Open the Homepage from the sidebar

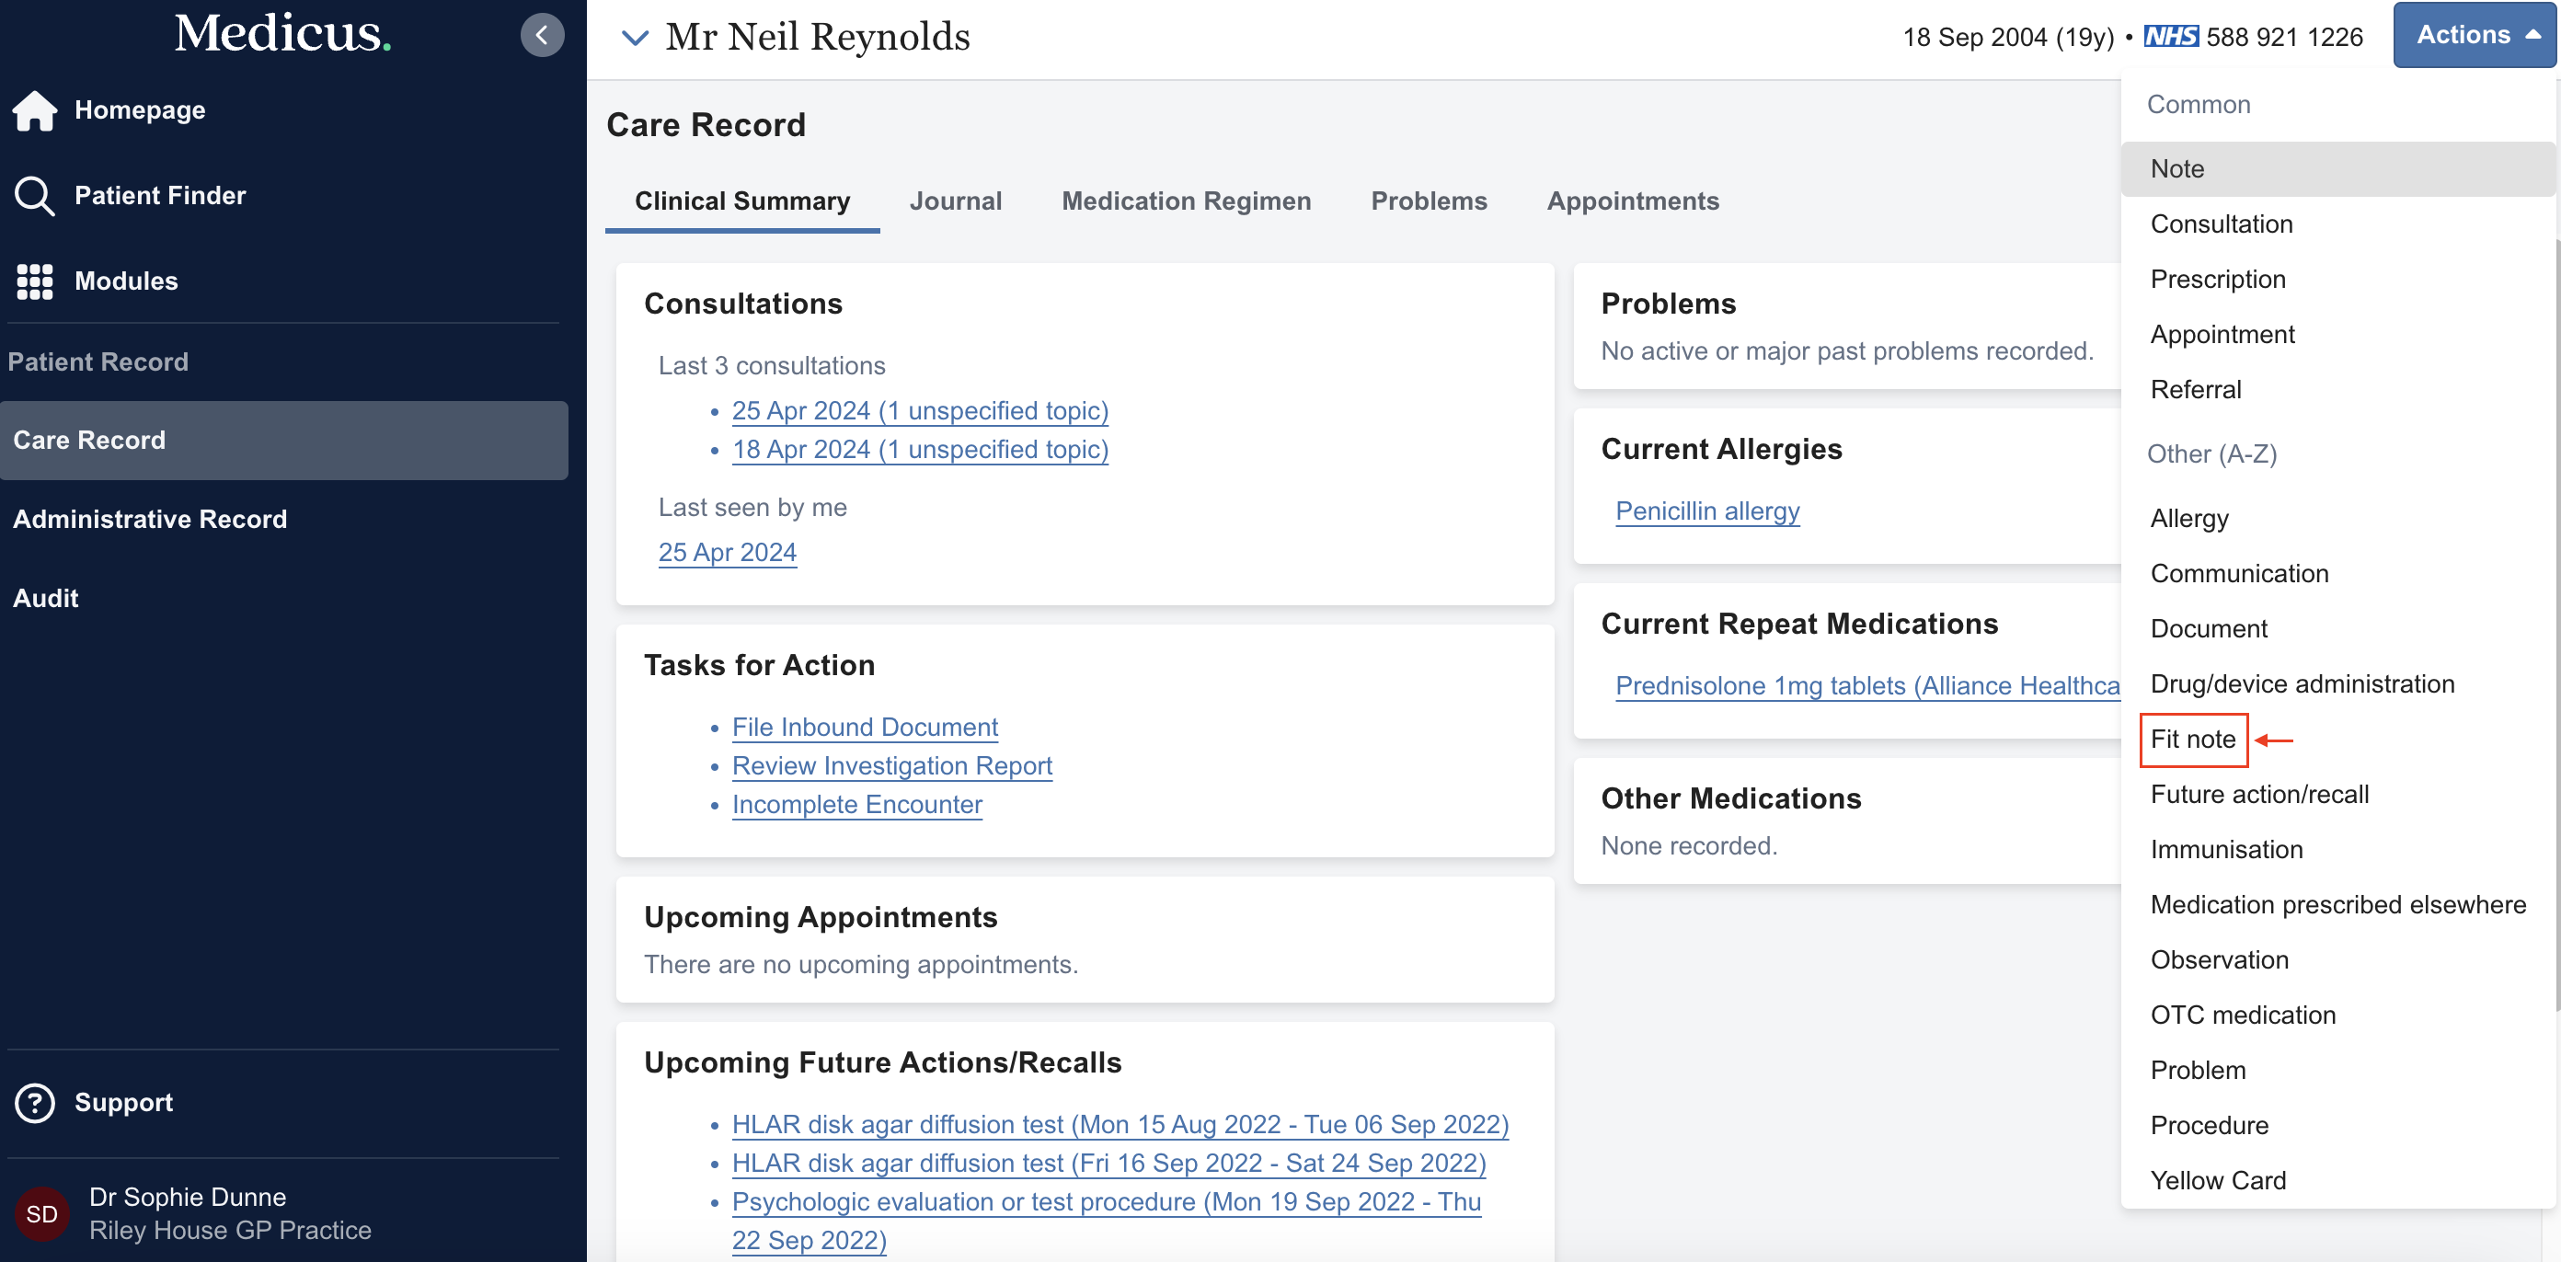point(139,109)
